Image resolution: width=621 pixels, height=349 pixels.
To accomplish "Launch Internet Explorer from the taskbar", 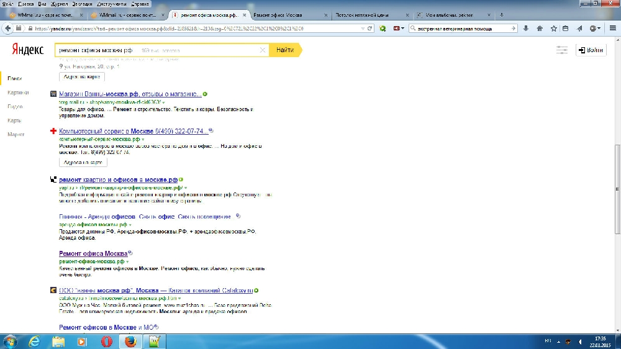I will pos(34,342).
